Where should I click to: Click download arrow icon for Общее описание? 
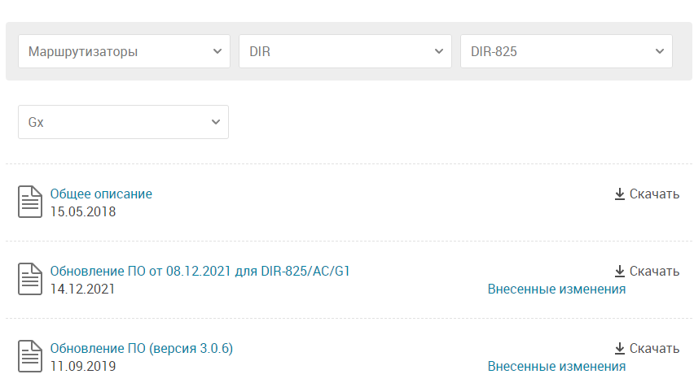click(620, 194)
